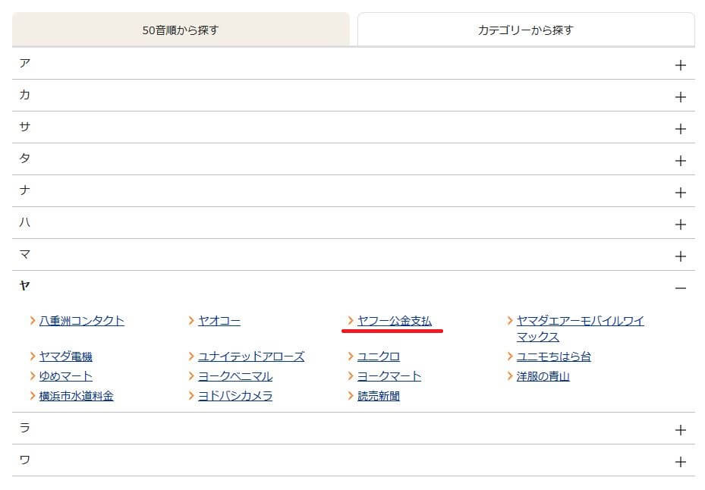
Task: Click the 八重洲コンタクト link
Action: pos(81,321)
